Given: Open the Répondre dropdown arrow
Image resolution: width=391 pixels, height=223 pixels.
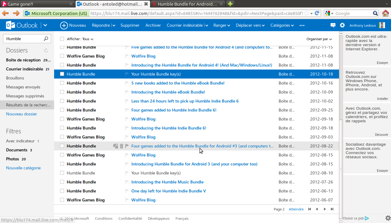Looking at the screenshot, I should (114, 26).
